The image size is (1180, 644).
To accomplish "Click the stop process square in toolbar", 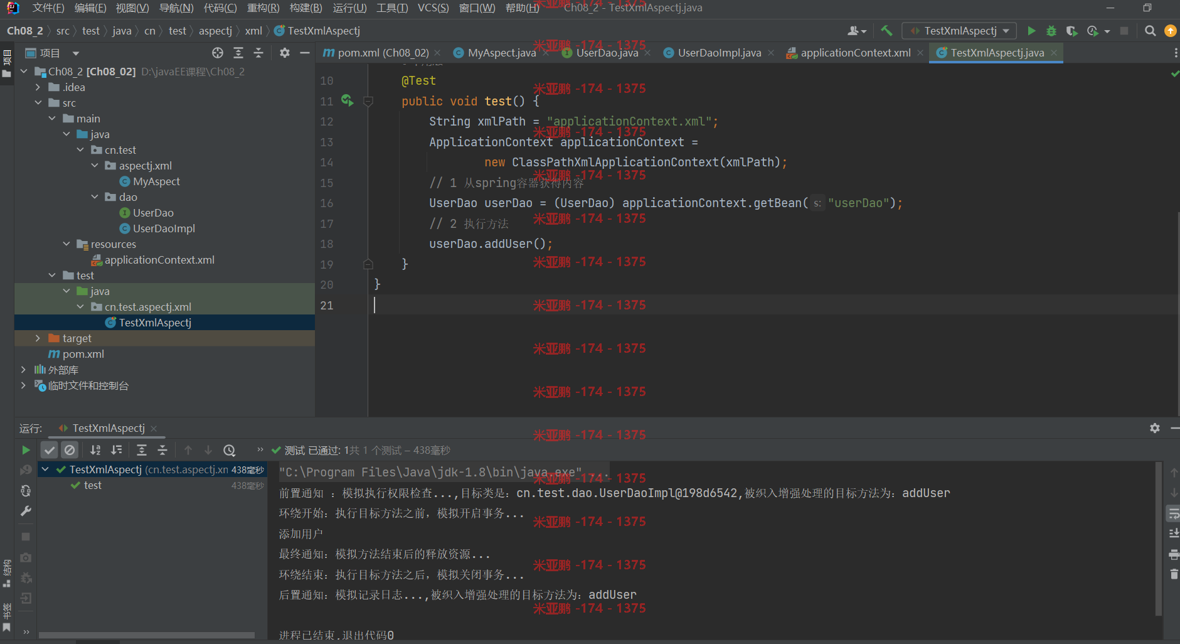I will (1124, 31).
